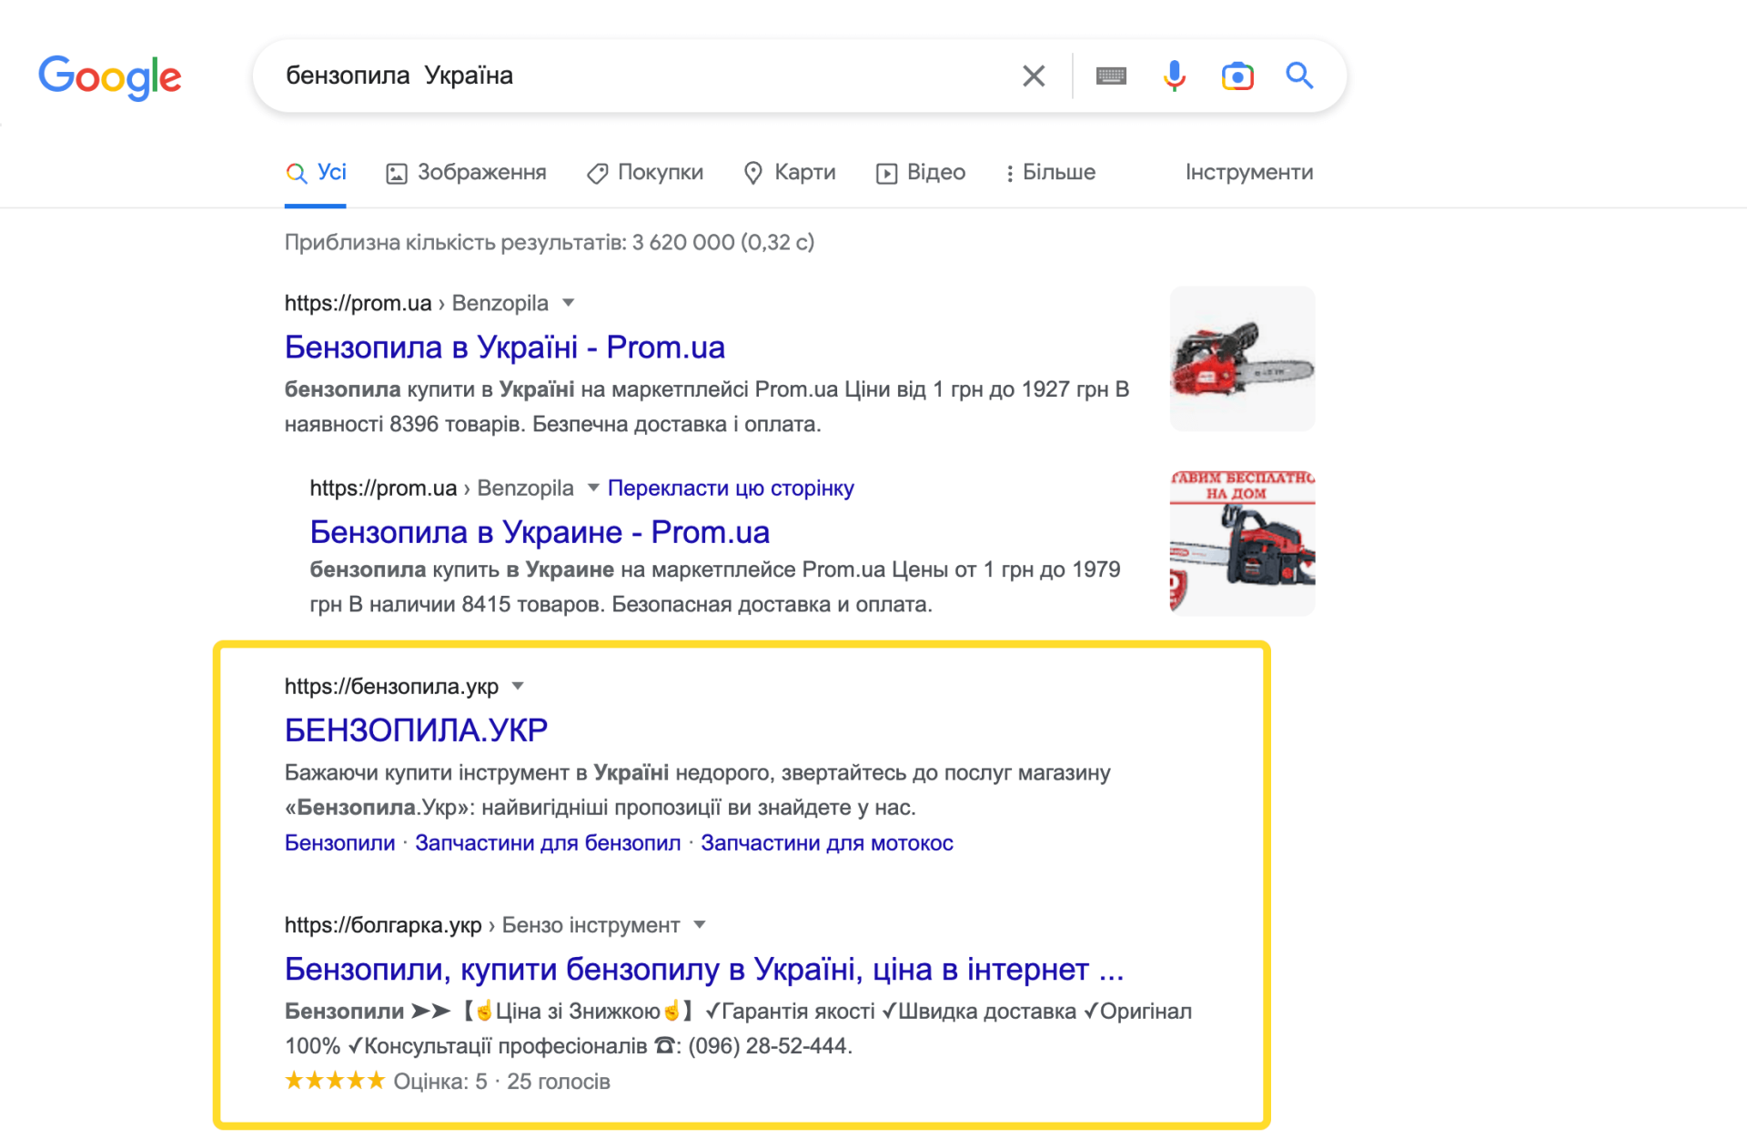Clear the search query with the X icon

coord(1034,76)
